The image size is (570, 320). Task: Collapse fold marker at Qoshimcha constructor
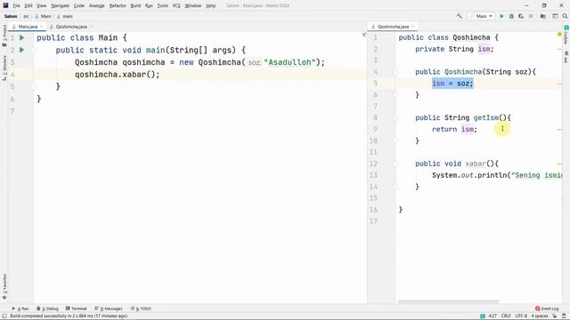(395, 72)
